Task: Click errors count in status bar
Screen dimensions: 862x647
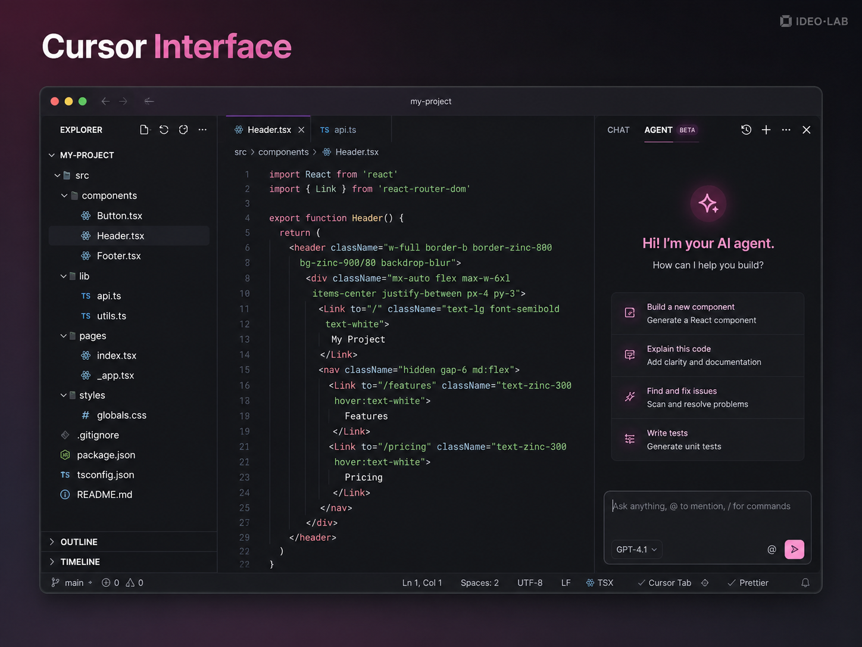Action: (110, 583)
